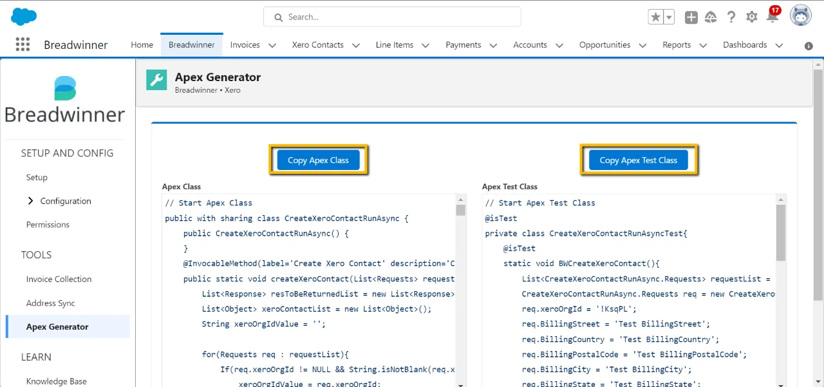Click the Favorites star icon
This screenshot has width=824, height=387.
click(x=655, y=17)
